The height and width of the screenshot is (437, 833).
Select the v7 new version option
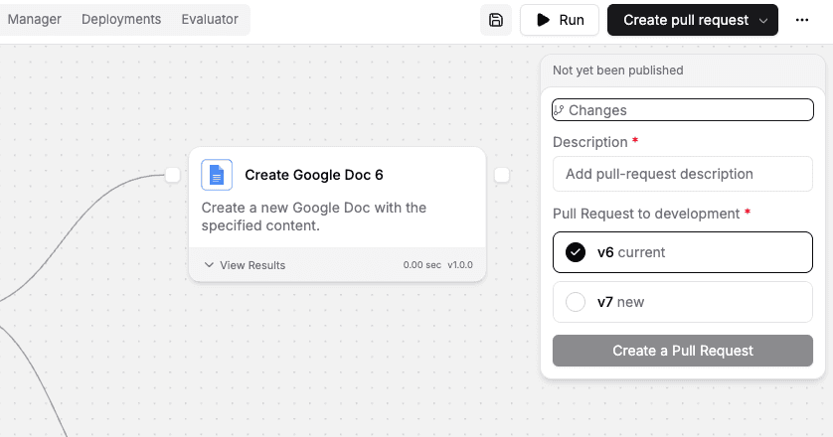coord(683,302)
